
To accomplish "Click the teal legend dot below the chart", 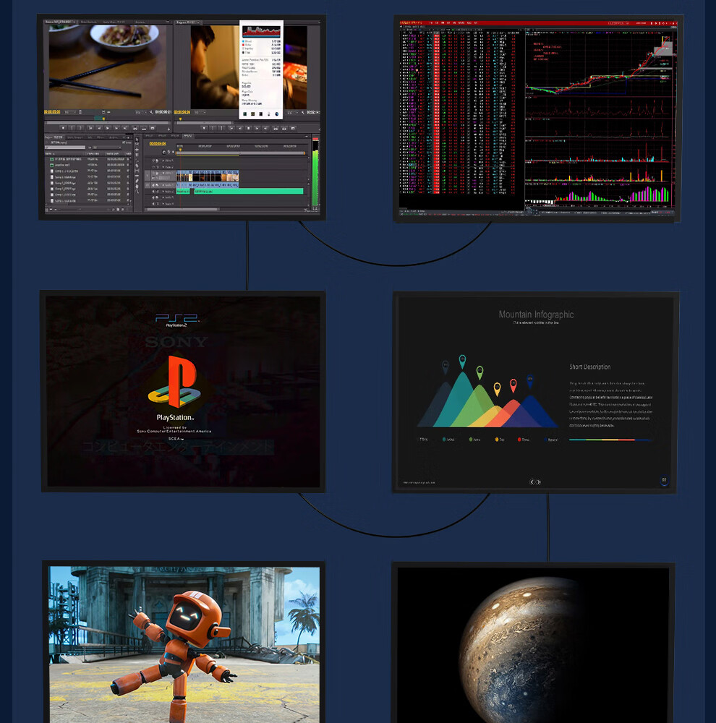I will (444, 440).
